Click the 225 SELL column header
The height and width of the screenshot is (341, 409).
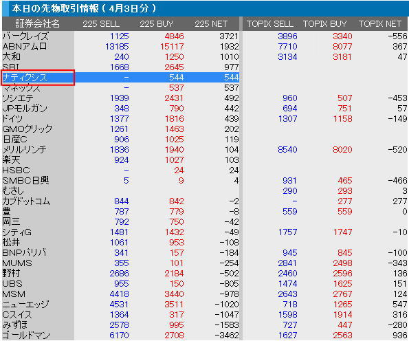(101, 24)
